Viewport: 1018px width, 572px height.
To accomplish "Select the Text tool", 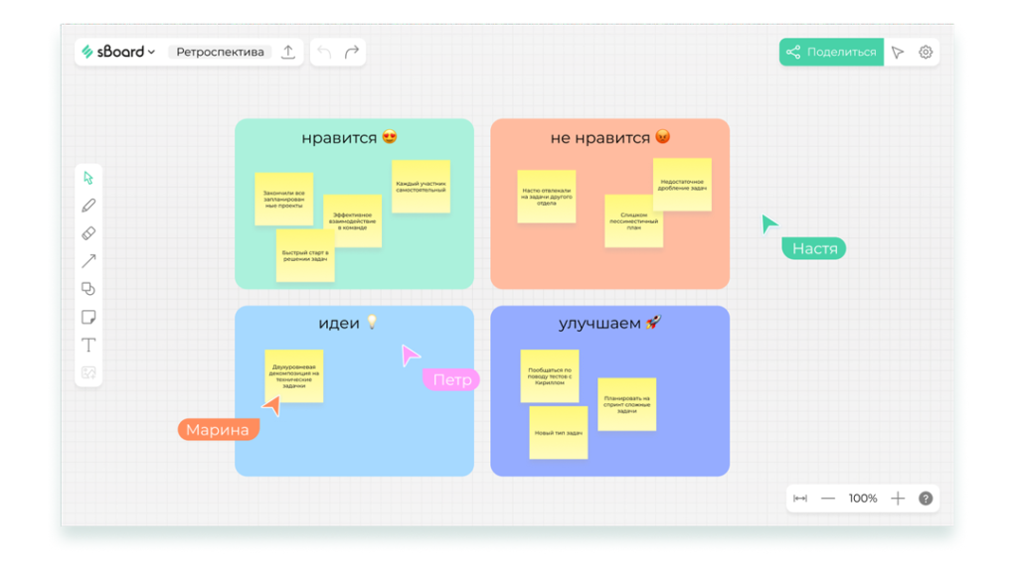I will pyautogui.click(x=88, y=346).
